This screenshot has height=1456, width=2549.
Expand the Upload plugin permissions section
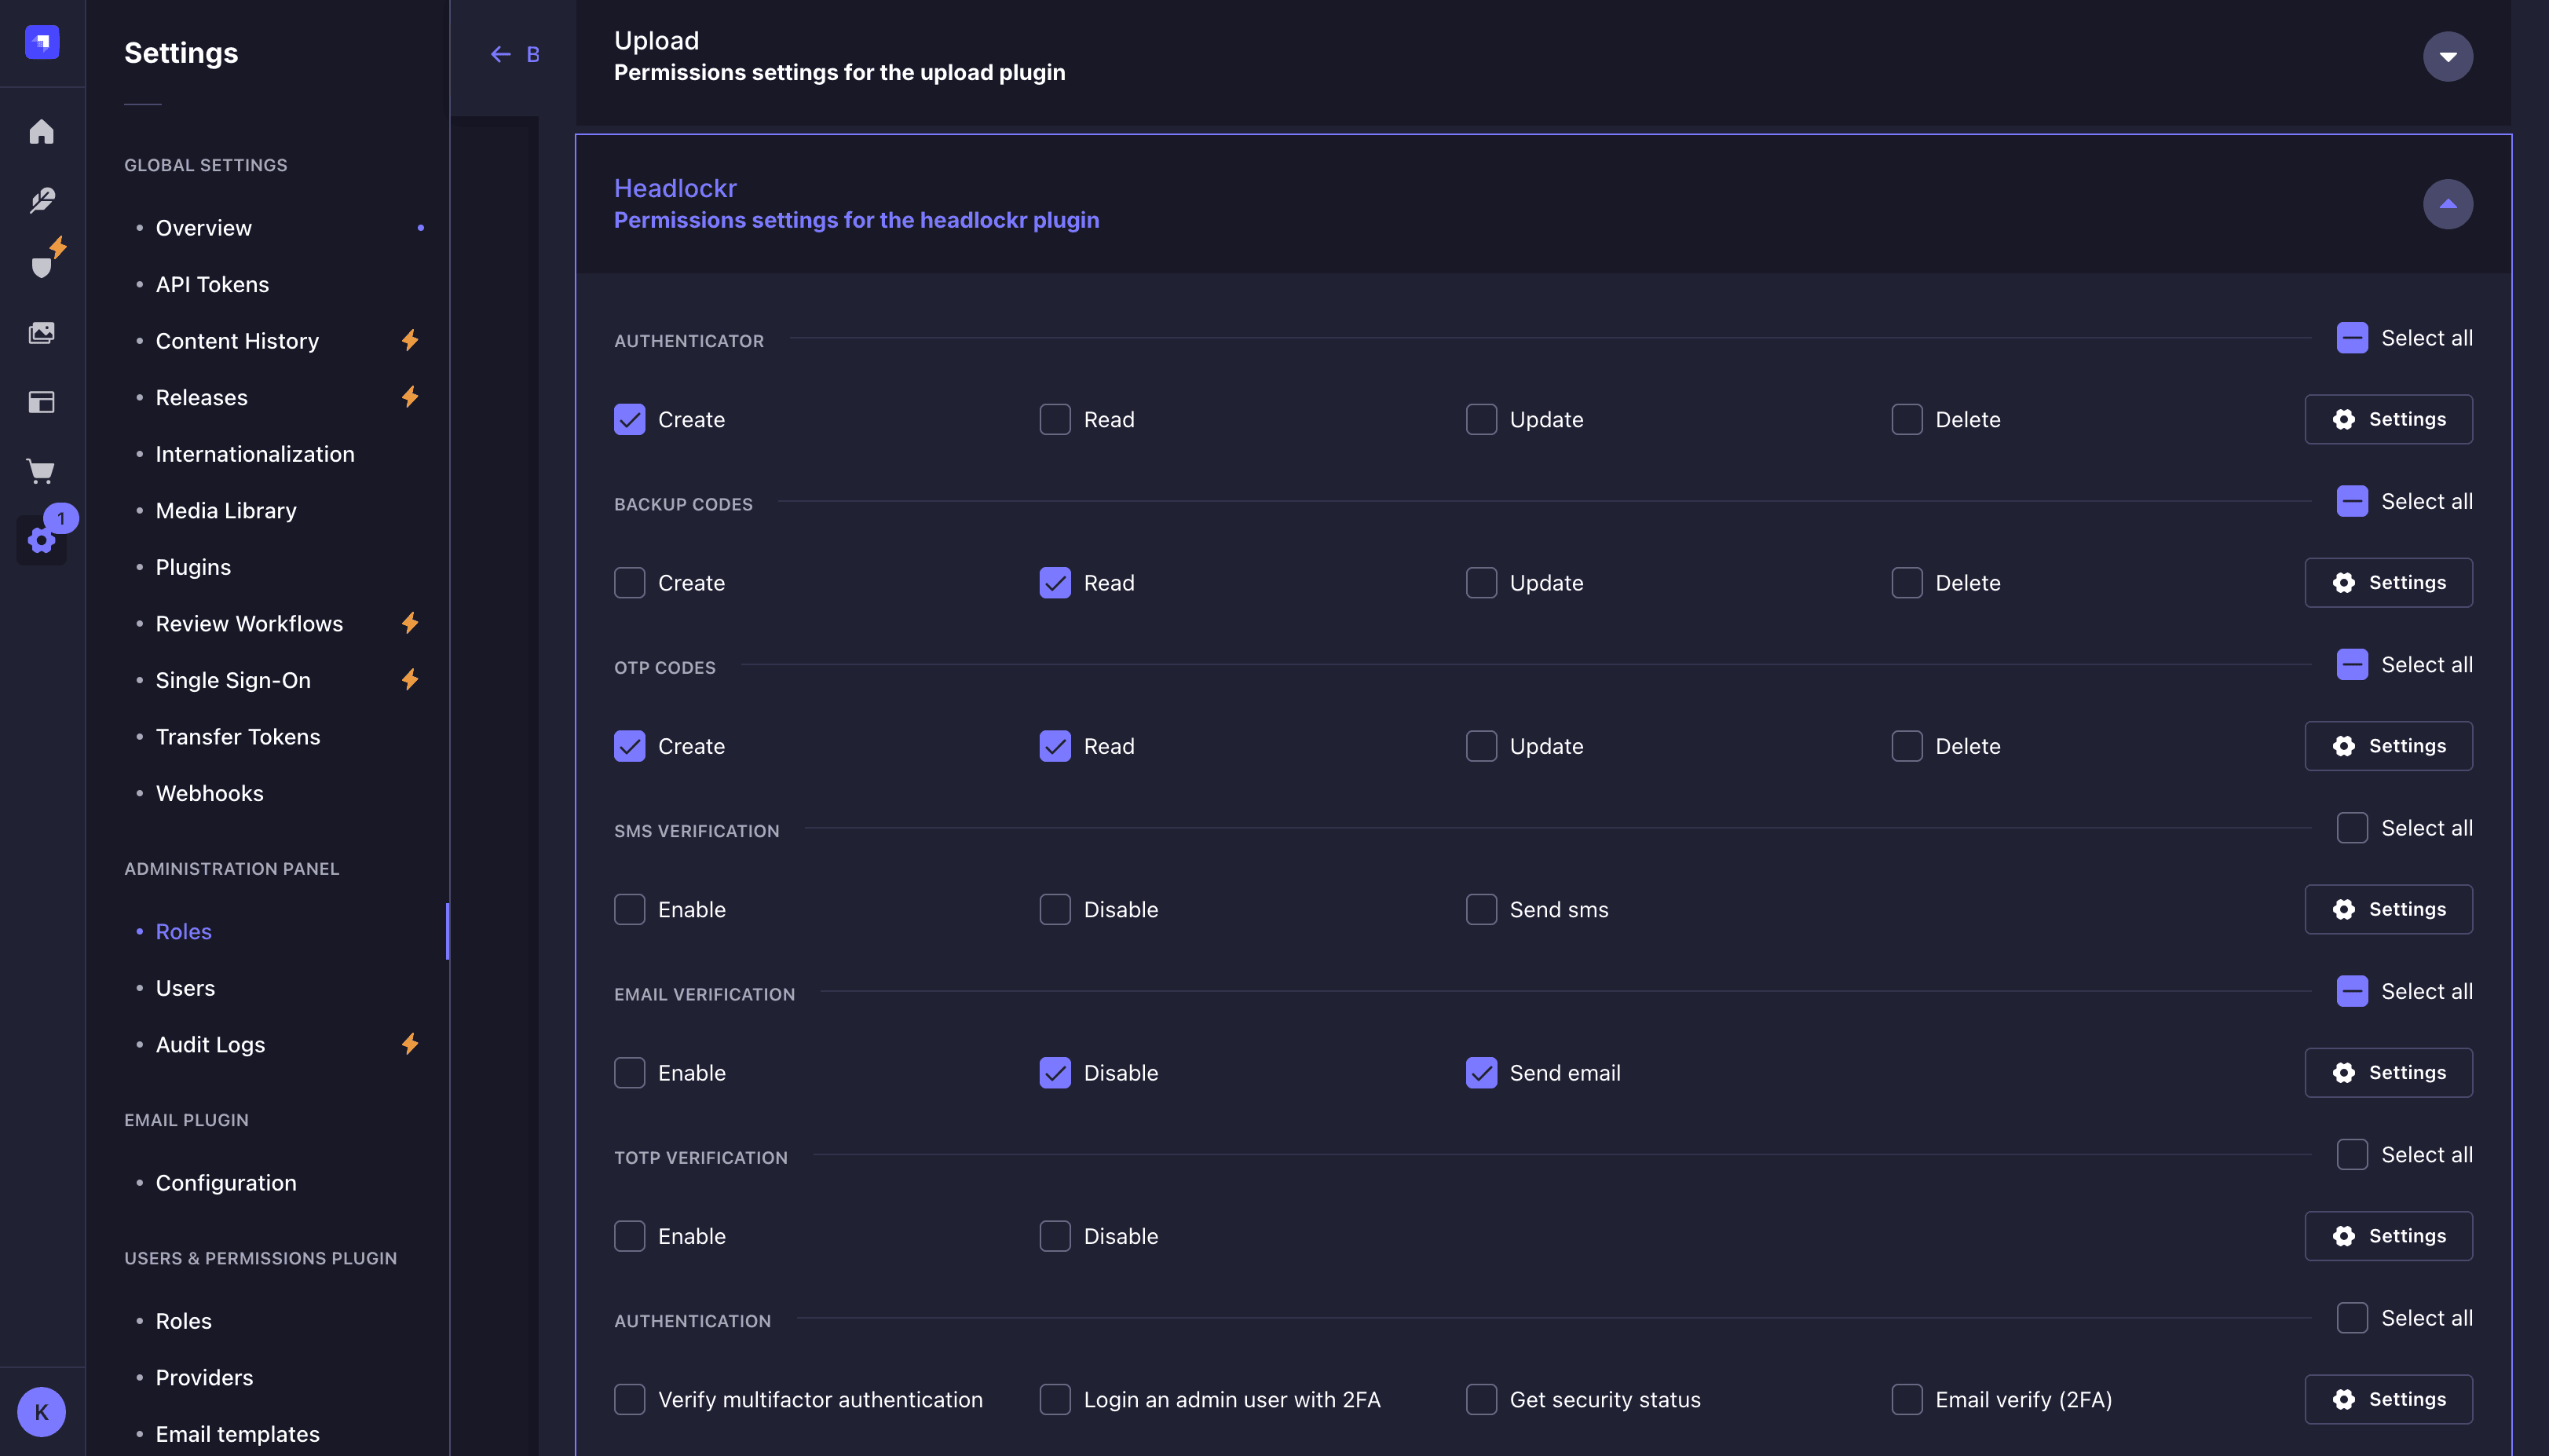pyautogui.click(x=2447, y=56)
